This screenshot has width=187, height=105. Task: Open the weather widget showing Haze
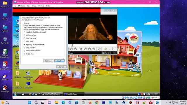click(x=5, y=102)
